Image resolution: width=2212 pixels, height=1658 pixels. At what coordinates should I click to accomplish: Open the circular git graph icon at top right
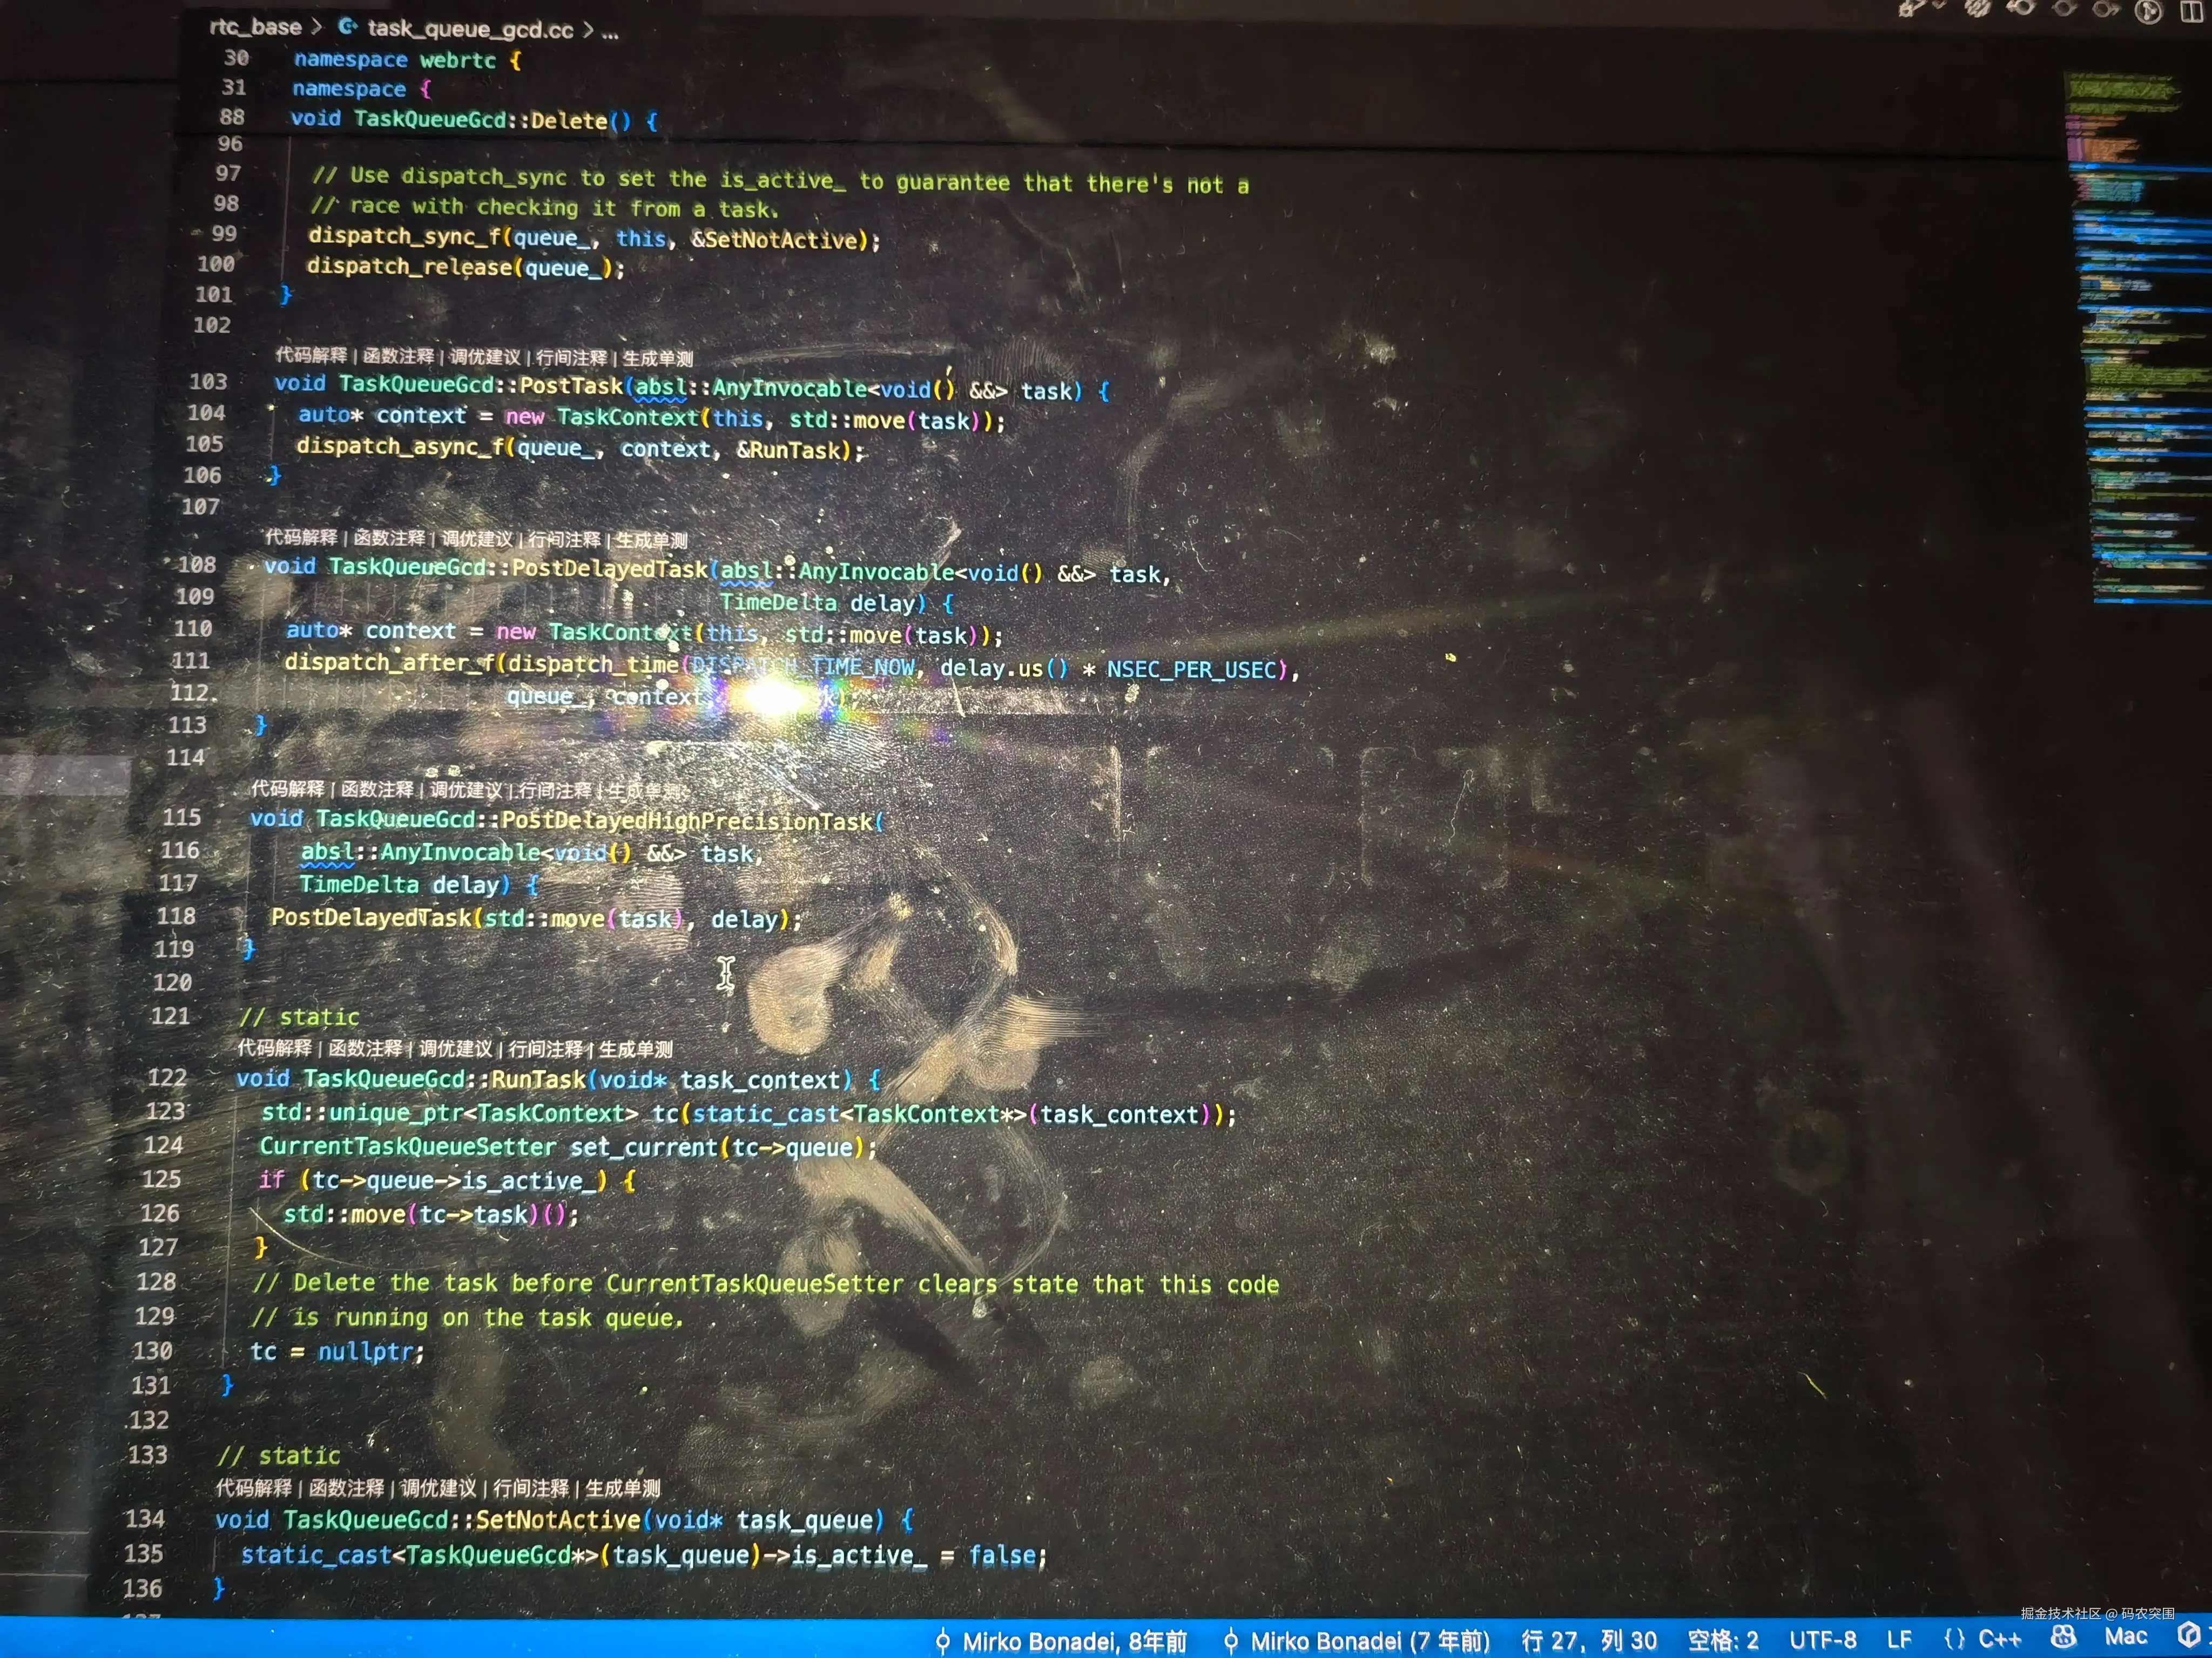pos(2147,11)
